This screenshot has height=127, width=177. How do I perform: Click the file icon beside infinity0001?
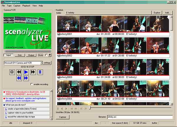59,34
